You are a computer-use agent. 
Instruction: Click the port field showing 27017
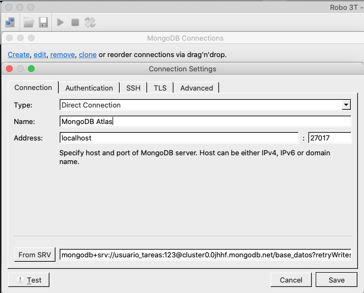[329, 138]
